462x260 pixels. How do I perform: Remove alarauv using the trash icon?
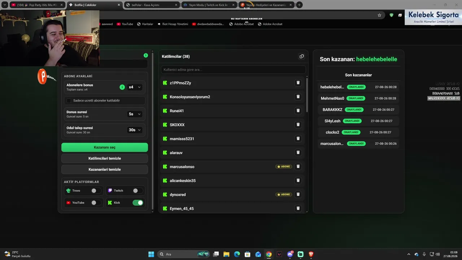pyautogui.click(x=298, y=153)
